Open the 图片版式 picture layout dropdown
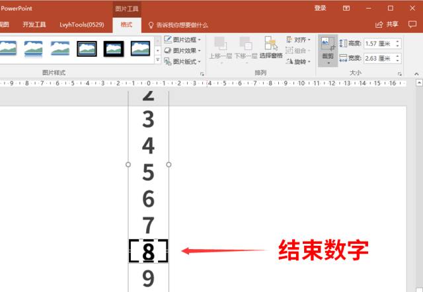This screenshot has height=292, width=423. (182, 61)
